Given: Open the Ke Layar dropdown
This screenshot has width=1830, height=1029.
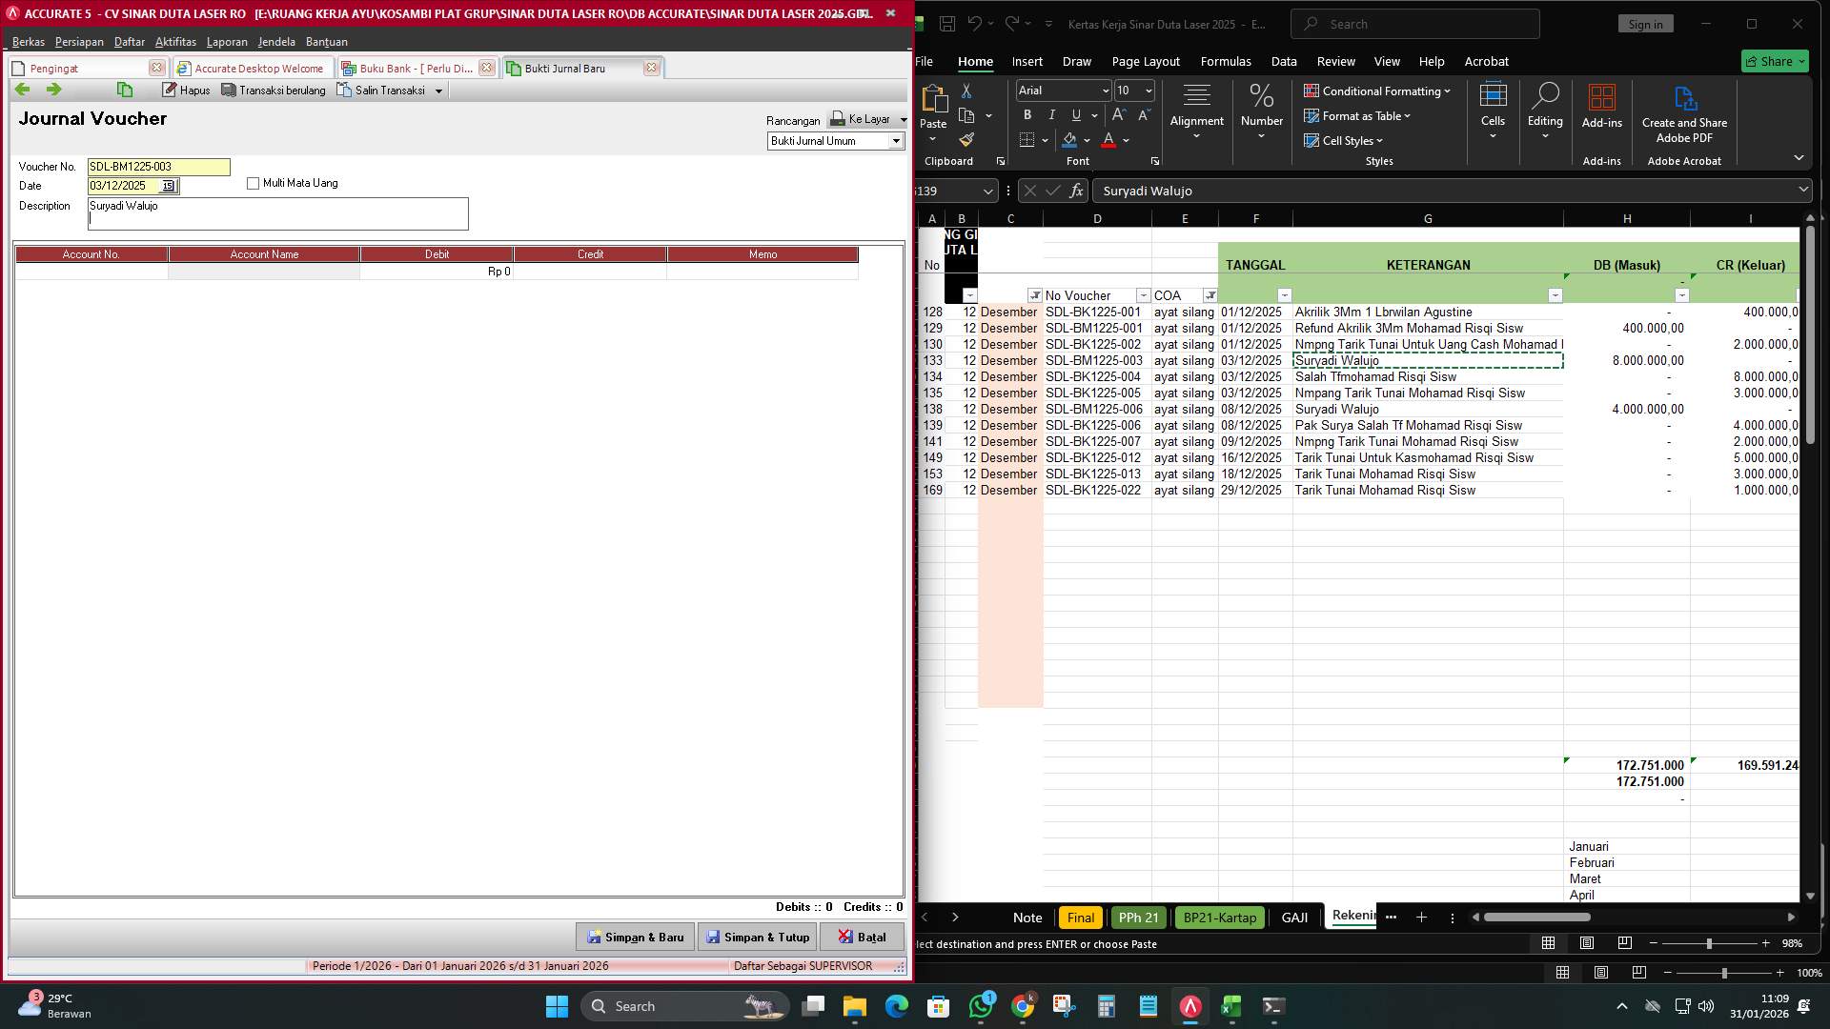Looking at the screenshot, I should 901,120.
